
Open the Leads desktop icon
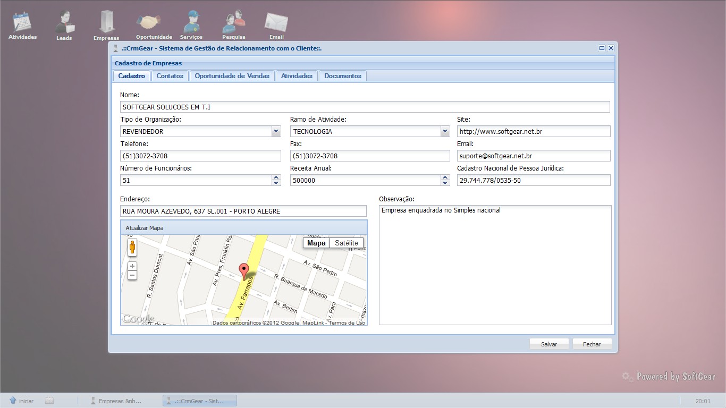(x=64, y=24)
